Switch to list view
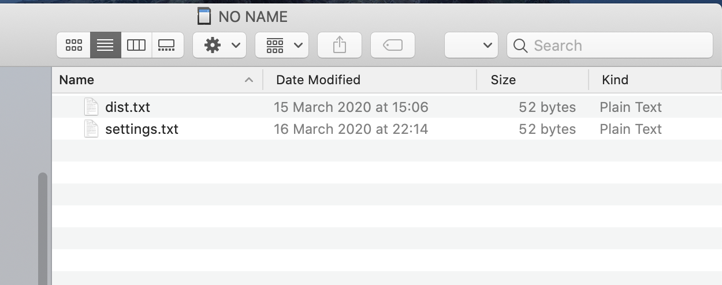 (x=105, y=46)
